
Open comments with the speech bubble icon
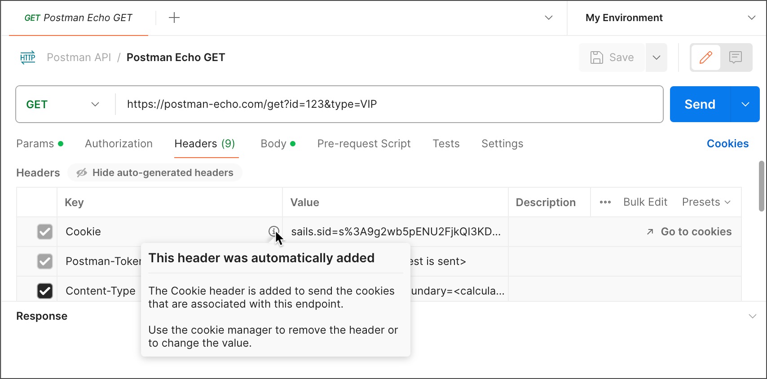(736, 57)
